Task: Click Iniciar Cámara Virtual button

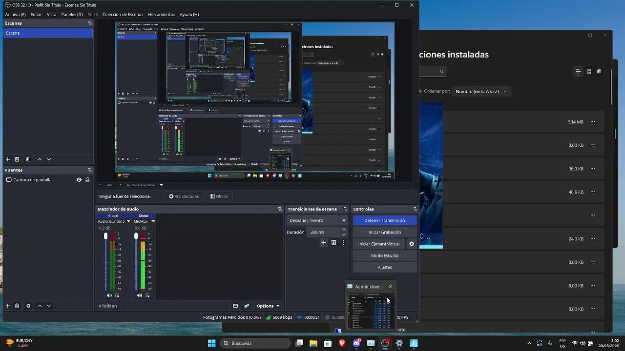Action: point(379,244)
